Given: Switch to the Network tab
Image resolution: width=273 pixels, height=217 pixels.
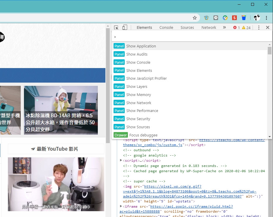Looking at the screenshot, I should [209, 28].
